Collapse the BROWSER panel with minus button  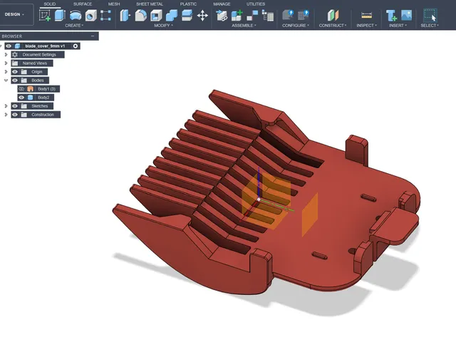(93, 36)
